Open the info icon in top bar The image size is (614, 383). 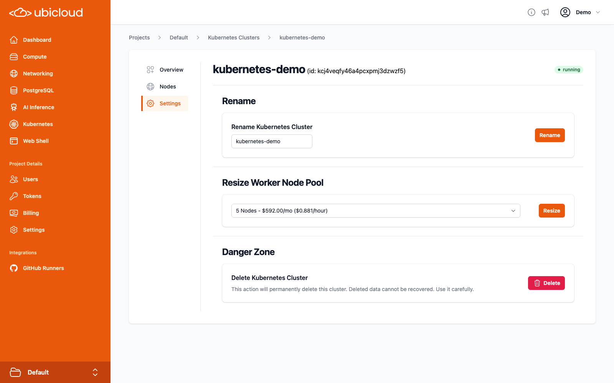point(531,12)
